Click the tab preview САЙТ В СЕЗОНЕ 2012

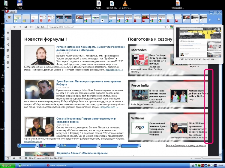tap(198, 44)
